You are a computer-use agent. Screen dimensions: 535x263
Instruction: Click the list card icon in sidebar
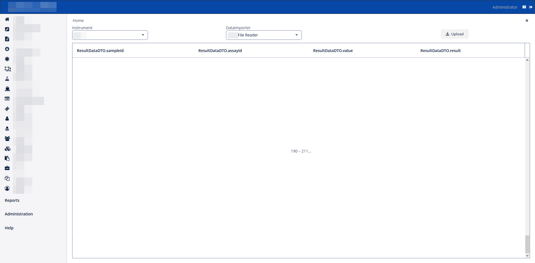pyautogui.click(x=7, y=99)
